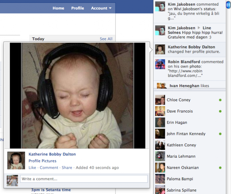Select Erin Hagan's avatar in chat sidebar

coord(160,122)
